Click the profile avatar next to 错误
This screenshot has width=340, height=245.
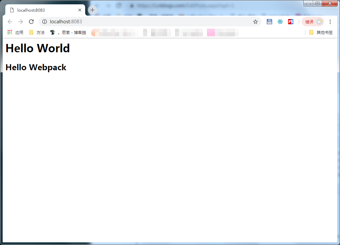pos(319,22)
